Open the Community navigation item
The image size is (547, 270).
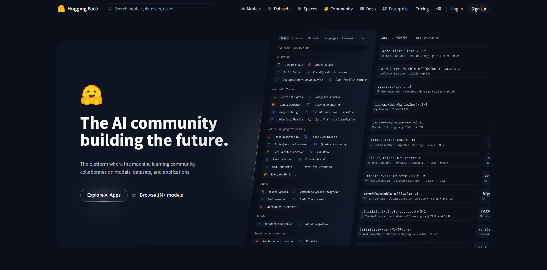tap(338, 9)
